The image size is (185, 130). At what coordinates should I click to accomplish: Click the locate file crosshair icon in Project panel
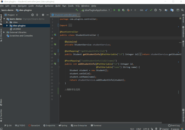tap(32, 15)
